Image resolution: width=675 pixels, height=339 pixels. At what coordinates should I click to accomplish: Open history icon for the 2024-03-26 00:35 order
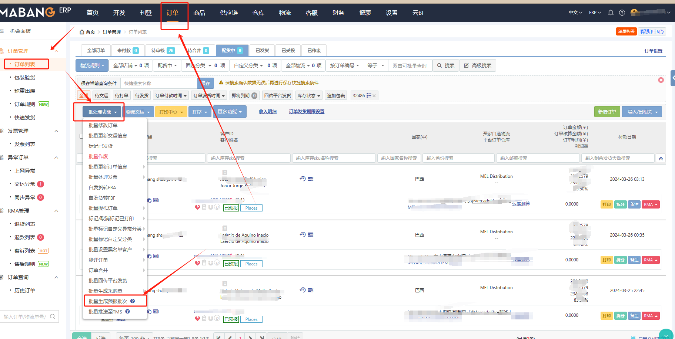pos(303,234)
